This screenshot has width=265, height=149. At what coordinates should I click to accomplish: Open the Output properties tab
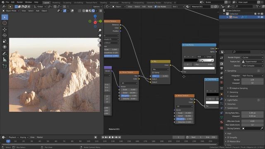222,68
